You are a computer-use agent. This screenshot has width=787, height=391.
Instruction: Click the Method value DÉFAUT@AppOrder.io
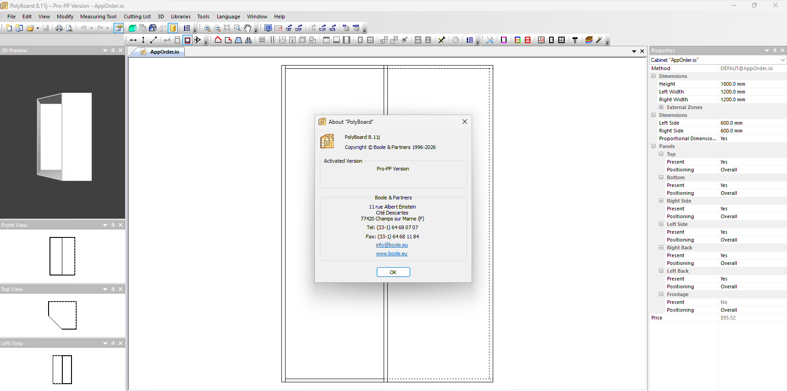(746, 68)
